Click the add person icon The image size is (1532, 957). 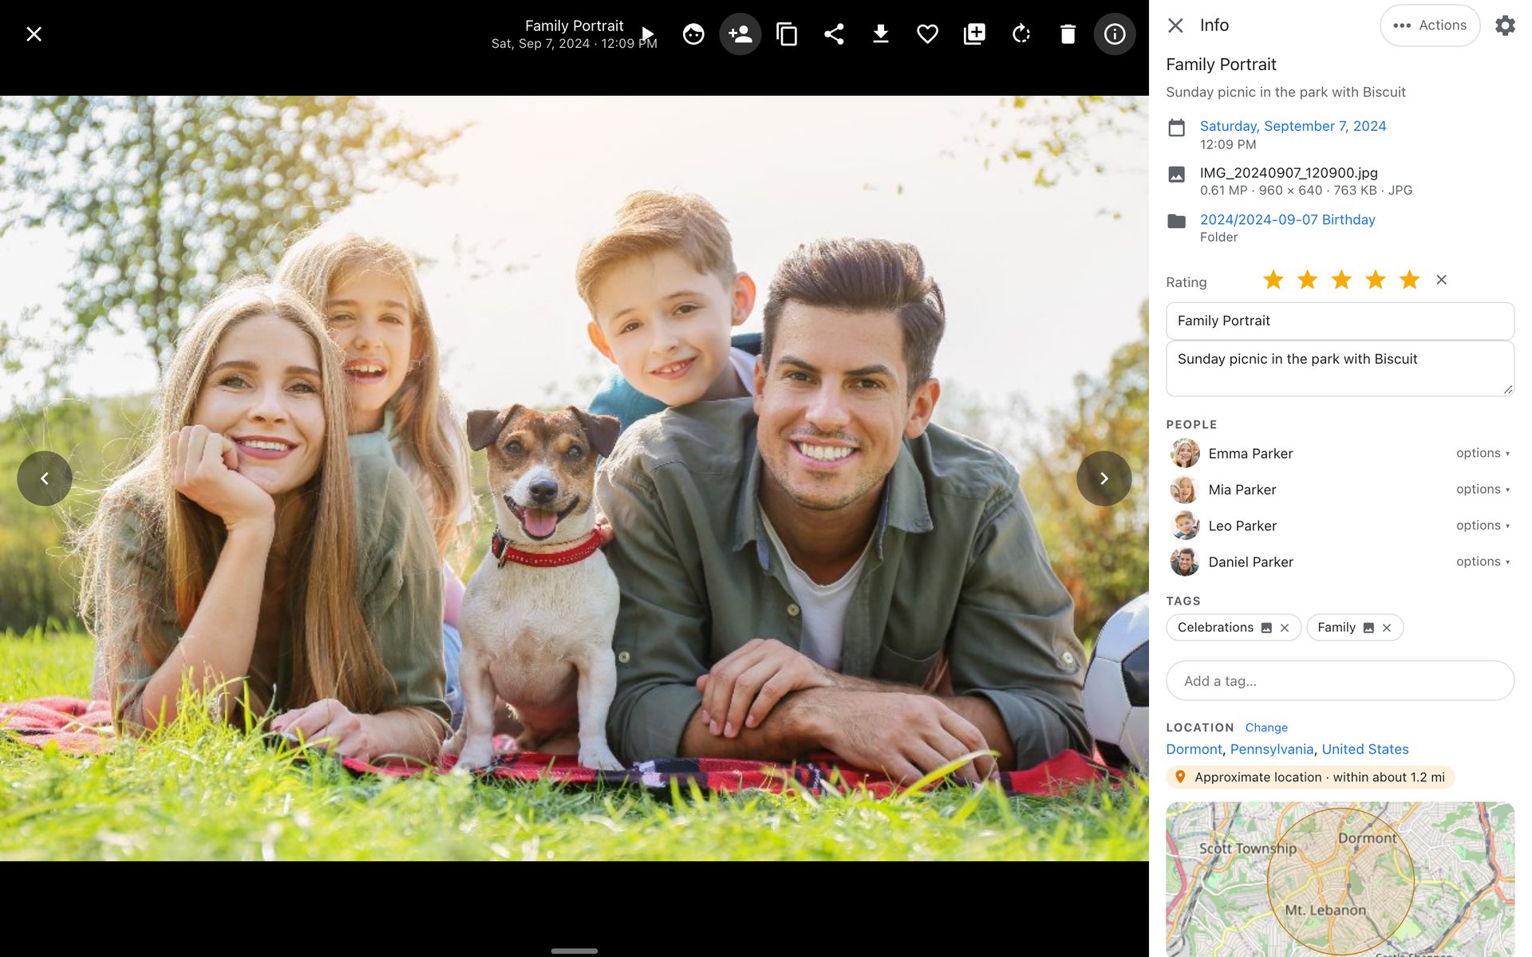(x=740, y=33)
